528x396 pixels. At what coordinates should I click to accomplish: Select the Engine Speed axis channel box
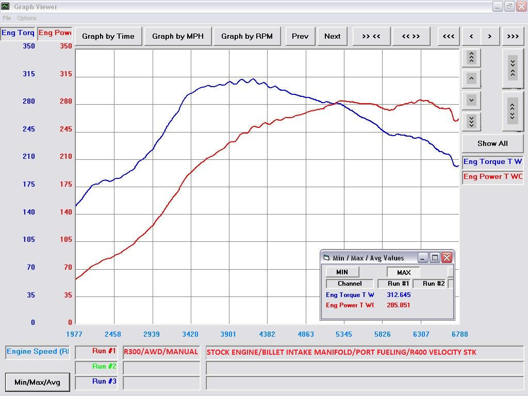pos(38,352)
